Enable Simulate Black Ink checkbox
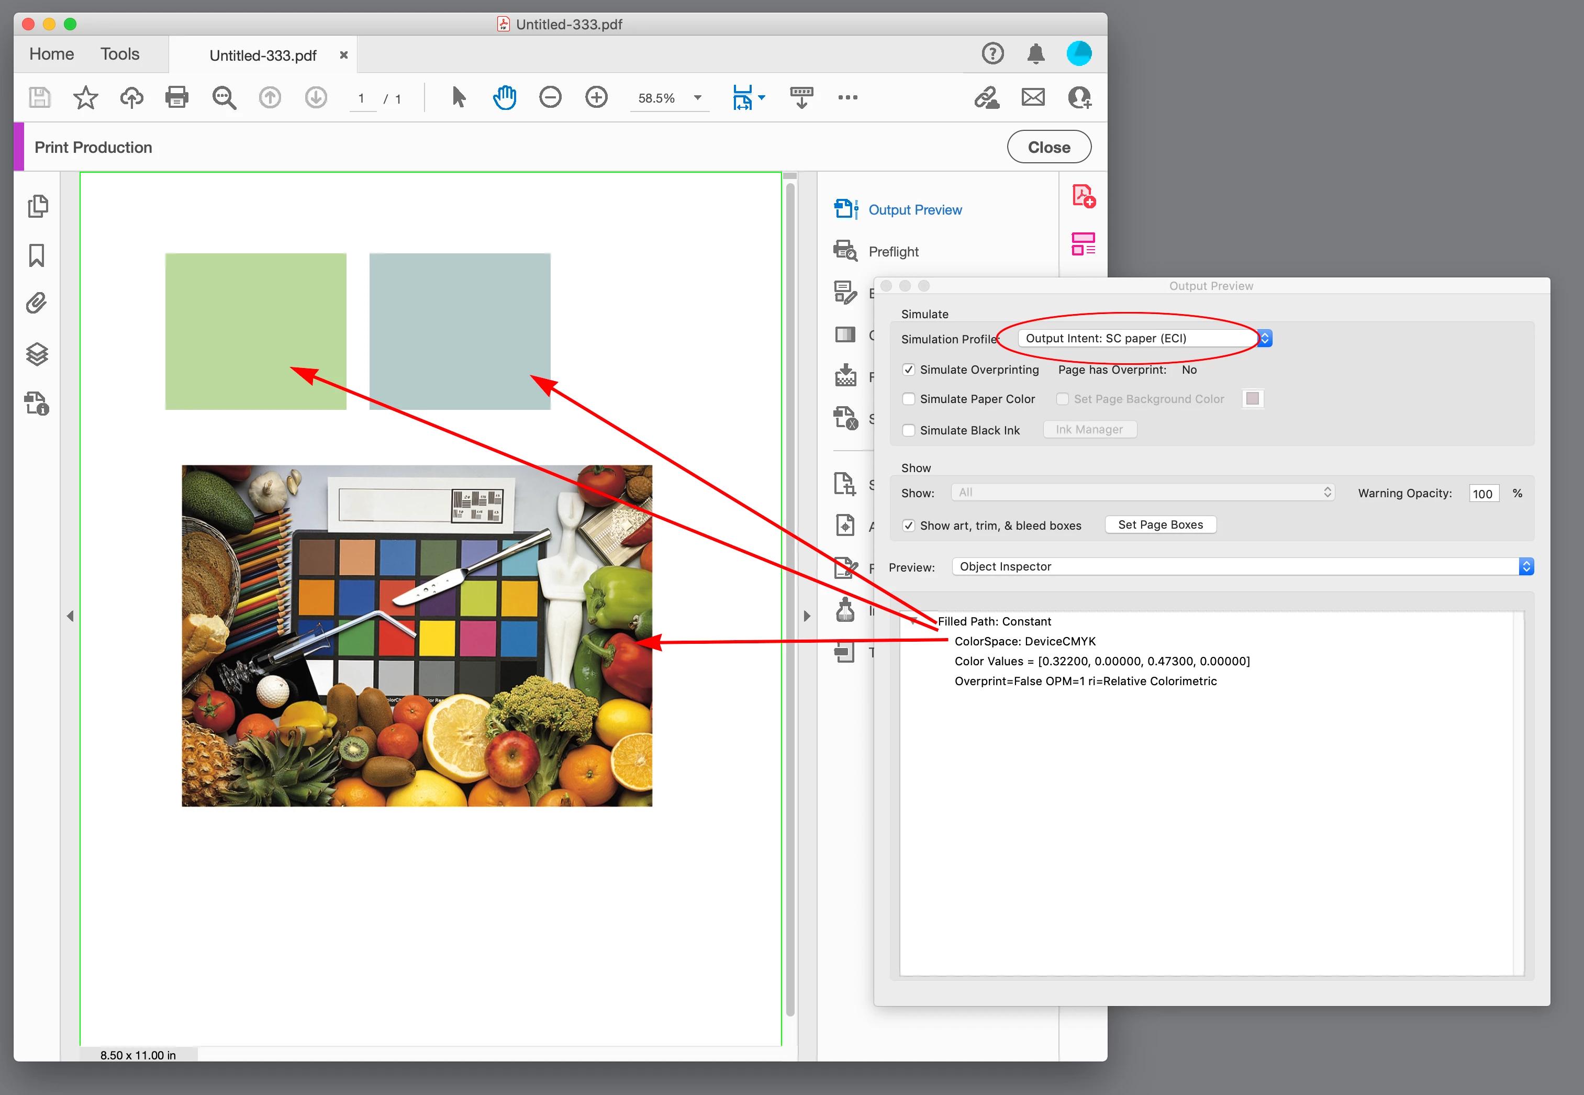1584x1095 pixels. pyautogui.click(x=908, y=430)
